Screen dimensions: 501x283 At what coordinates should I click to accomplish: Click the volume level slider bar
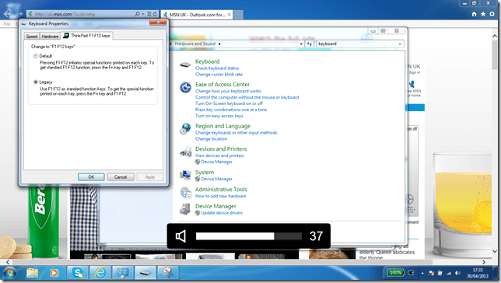tap(249, 236)
